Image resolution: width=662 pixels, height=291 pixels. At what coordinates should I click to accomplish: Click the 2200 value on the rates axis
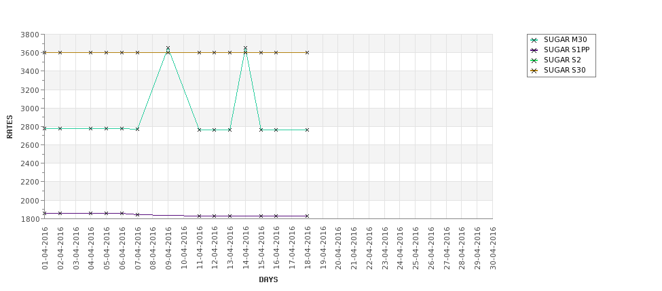click(30, 182)
